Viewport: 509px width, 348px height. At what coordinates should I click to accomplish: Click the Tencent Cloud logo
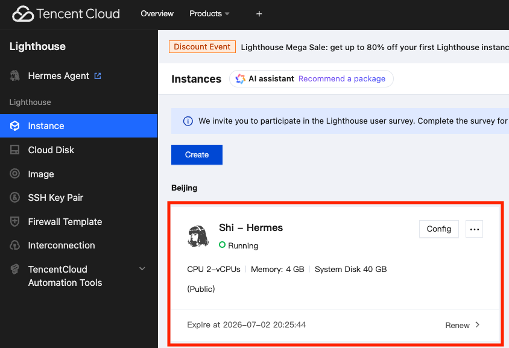pos(66,14)
